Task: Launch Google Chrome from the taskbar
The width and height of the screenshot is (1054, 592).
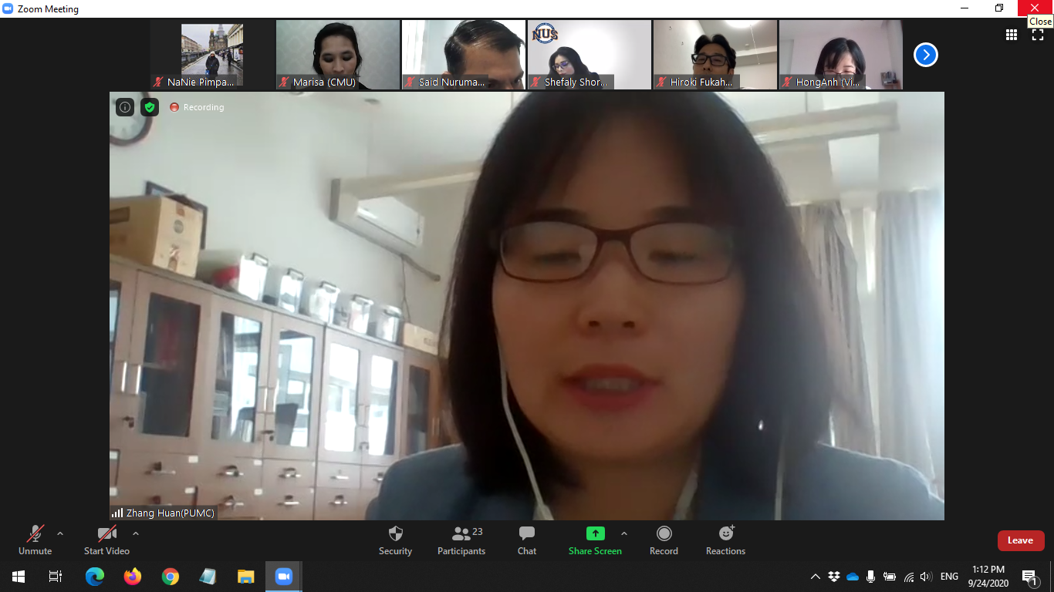Action: 171,577
